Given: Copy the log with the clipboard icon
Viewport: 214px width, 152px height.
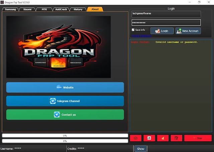Looking at the screenshot, I should point(176,138).
